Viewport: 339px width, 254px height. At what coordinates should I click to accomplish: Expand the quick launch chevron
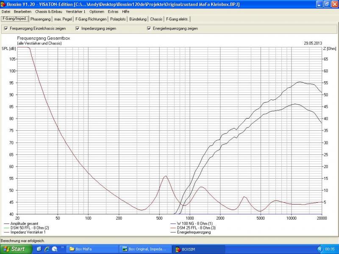click(62, 247)
